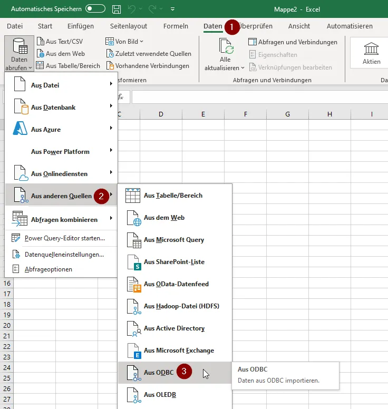Switch to the Einfügen ribbon tab
388x409 pixels.
(81, 26)
